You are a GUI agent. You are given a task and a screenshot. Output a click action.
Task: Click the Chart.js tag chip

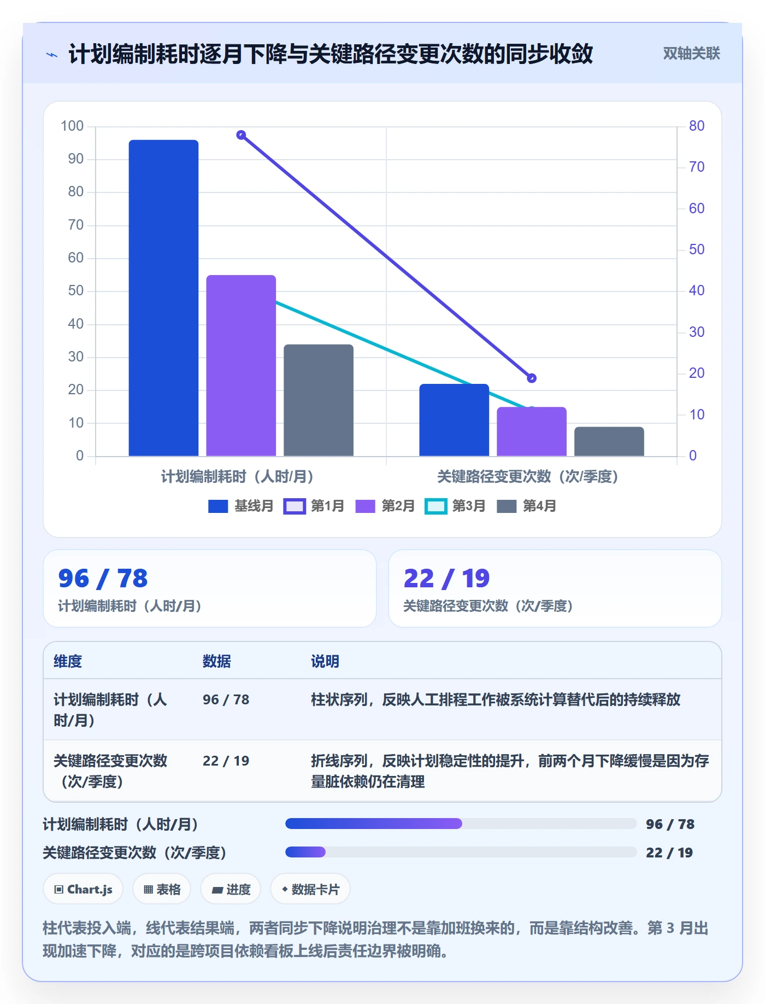pyautogui.click(x=83, y=889)
